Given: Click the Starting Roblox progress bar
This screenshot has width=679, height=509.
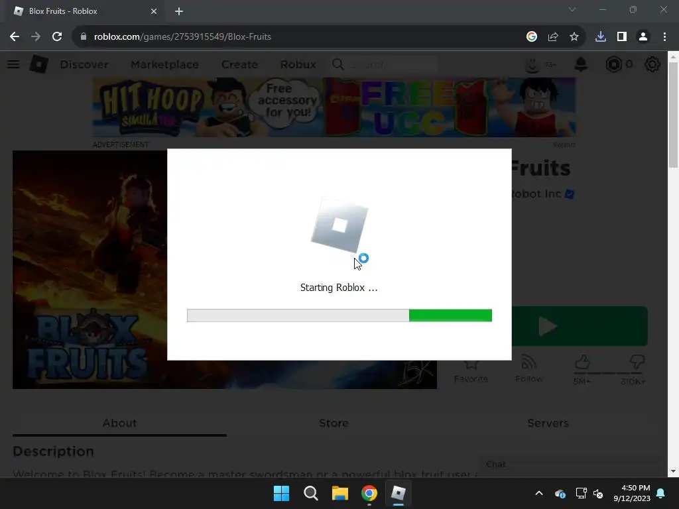Looking at the screenshot, I should tap(339, 315).
